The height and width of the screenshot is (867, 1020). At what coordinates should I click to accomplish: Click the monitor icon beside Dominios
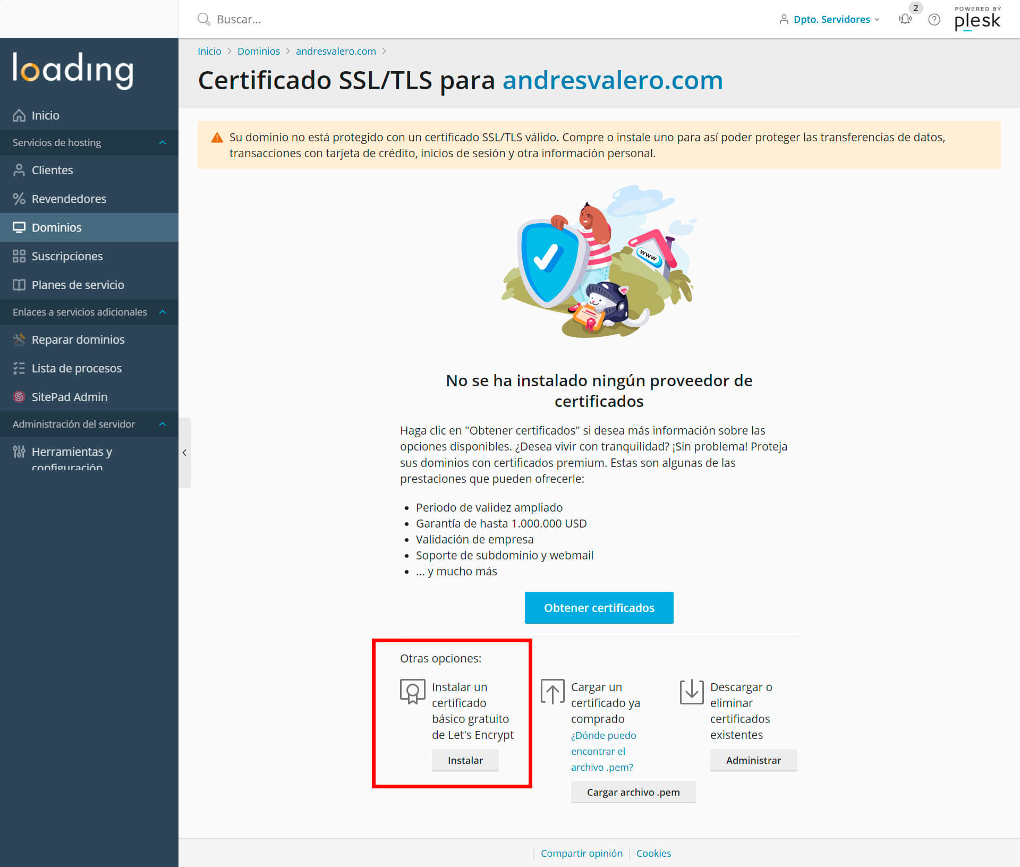tap(19, 227)
